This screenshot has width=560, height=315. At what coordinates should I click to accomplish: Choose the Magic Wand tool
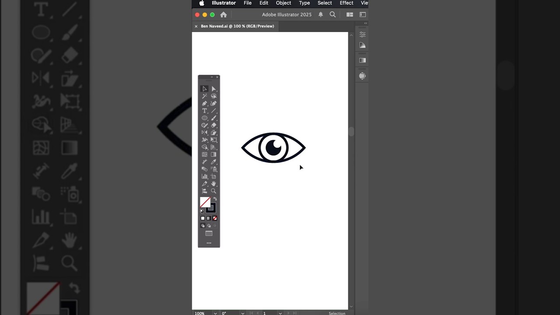[x=204, y=96]
